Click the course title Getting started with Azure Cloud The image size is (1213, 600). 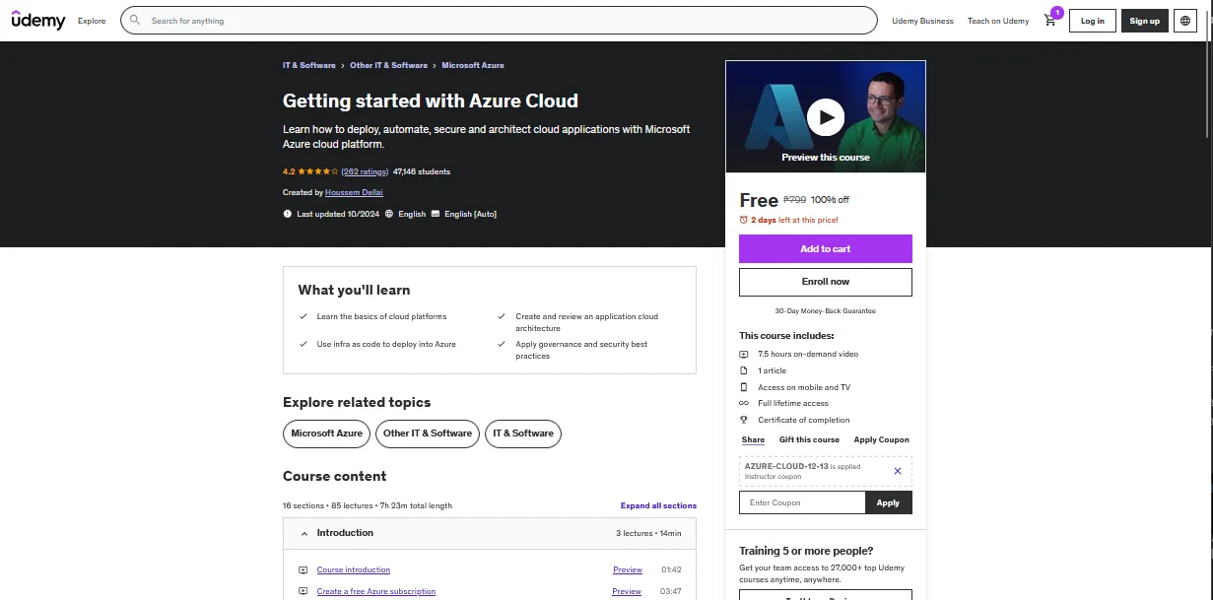coord(431,100)
